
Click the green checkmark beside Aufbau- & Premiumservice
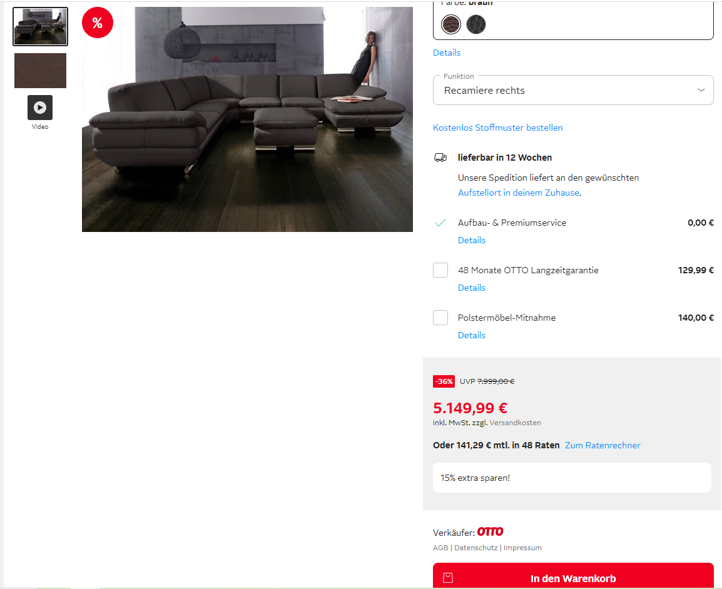point(440,223)
